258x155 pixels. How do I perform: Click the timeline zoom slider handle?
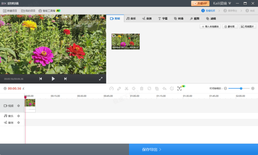coord(241,88)
